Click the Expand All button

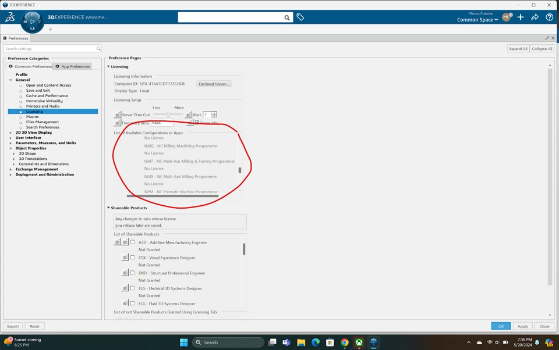click(x=518, y=49)
